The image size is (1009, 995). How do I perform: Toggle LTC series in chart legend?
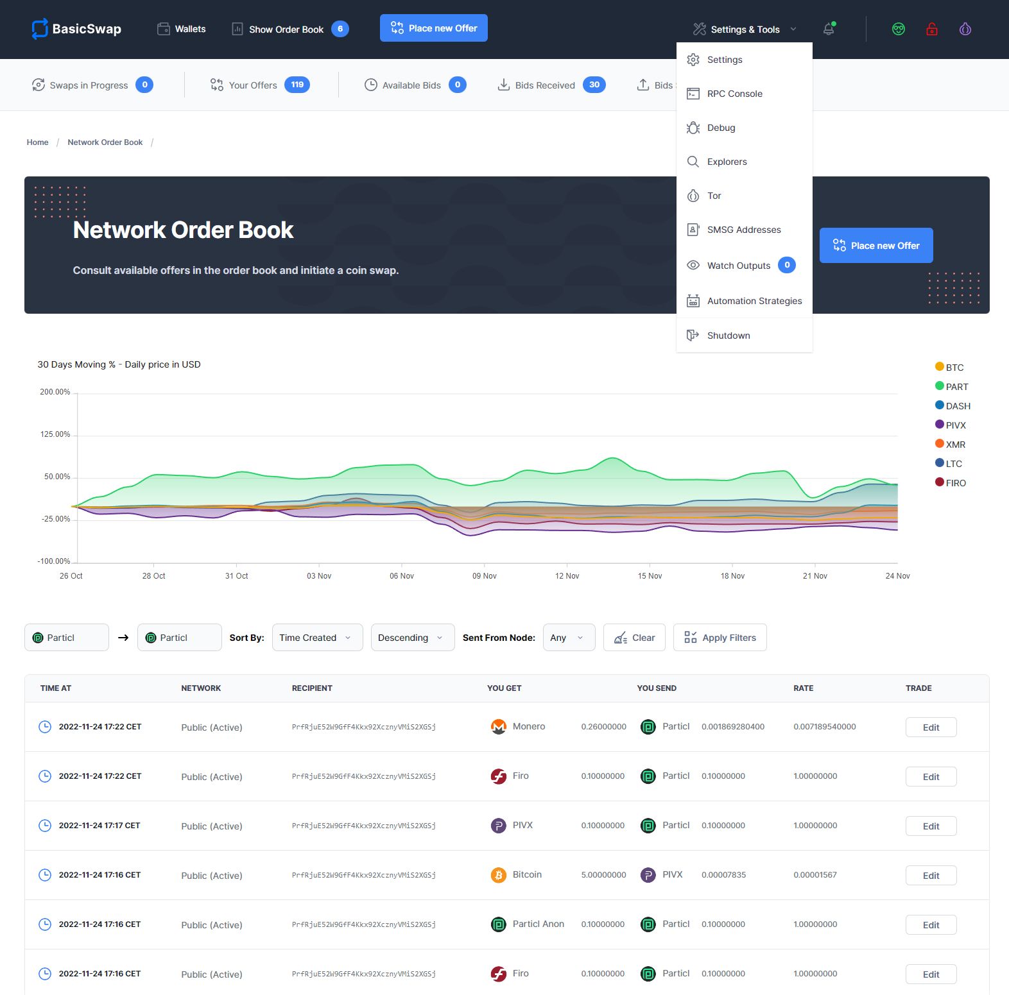[949, 463]
